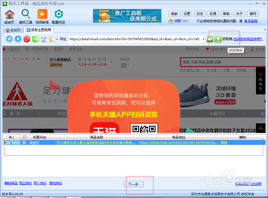The image size is (268, 198).
Task: Open the 关于 about button
Action: [x=240, y=14]
